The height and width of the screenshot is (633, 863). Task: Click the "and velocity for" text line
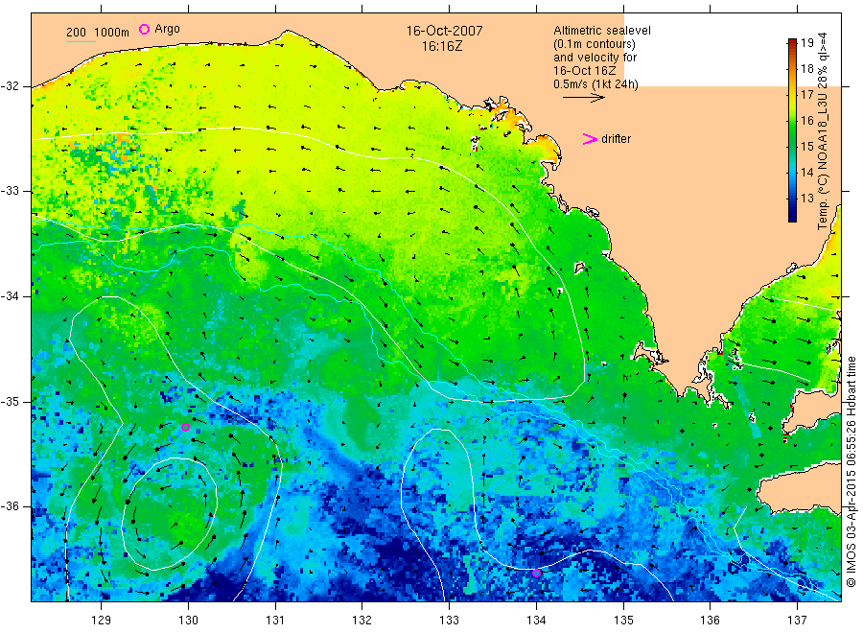[x=595, y=58]
